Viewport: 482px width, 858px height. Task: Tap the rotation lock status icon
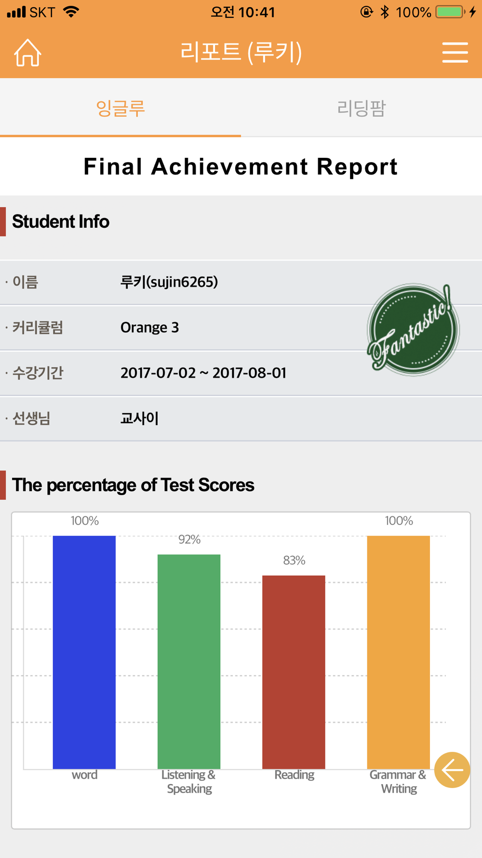click(366, 12)
